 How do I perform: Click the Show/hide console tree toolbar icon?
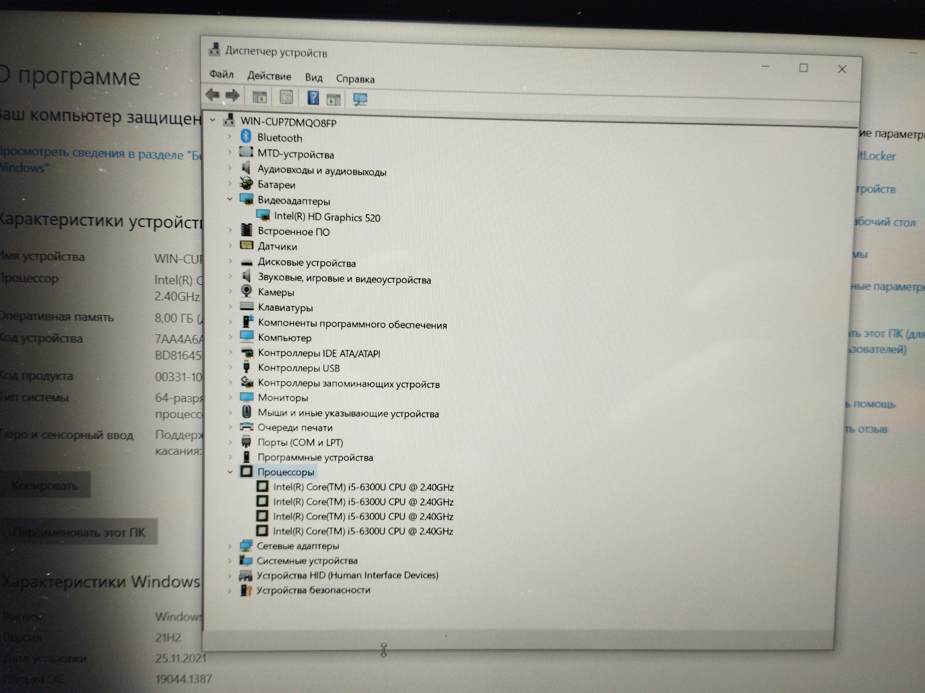[259, 96]
